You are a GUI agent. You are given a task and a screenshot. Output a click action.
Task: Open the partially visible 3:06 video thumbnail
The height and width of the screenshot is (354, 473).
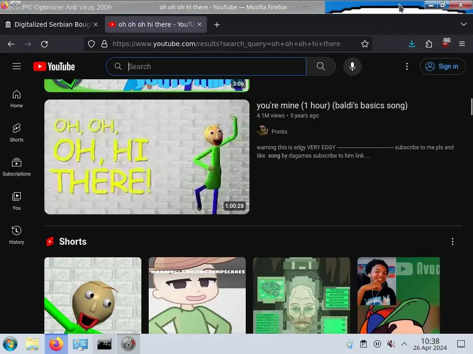coord(146,85)
